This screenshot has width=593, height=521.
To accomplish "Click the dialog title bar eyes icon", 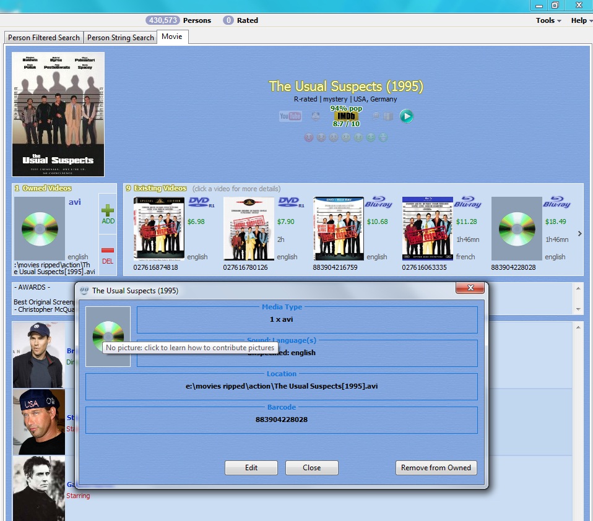I will click(x=84, y=290).
